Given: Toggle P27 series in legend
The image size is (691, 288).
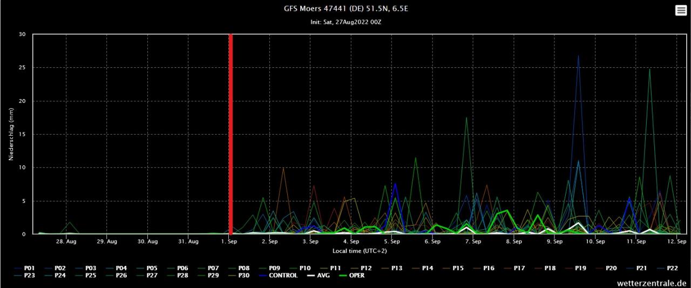Looking at the screenshot, I should (x=152, y=276).
